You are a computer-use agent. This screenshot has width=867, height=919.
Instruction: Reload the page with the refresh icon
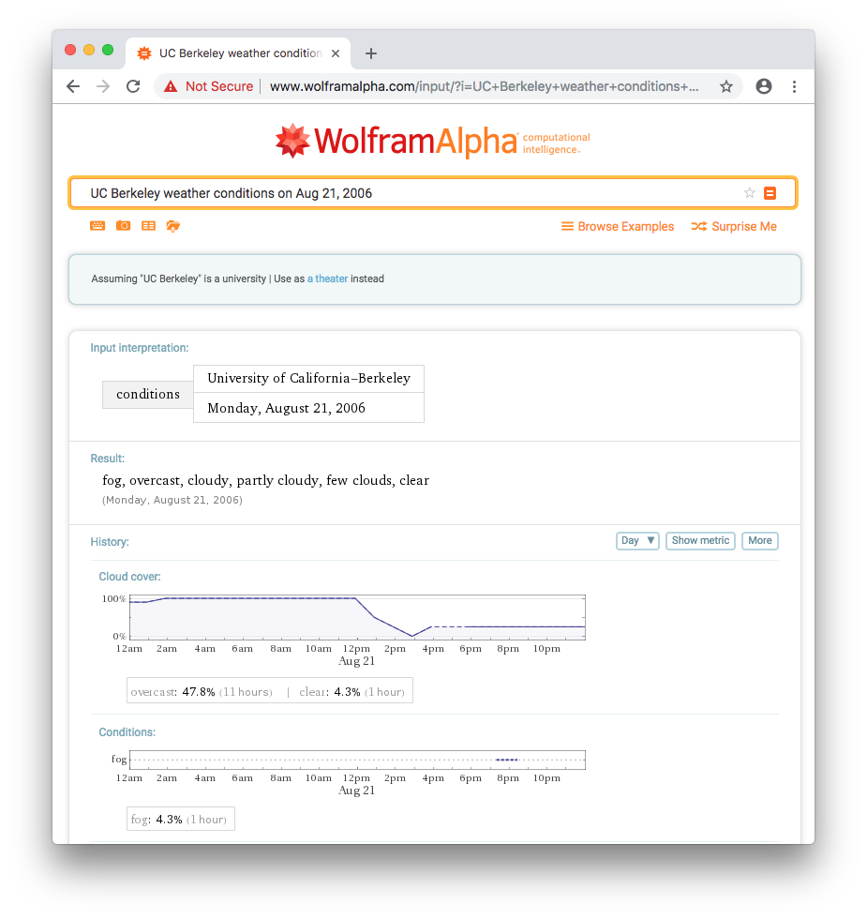coord(133,86)
